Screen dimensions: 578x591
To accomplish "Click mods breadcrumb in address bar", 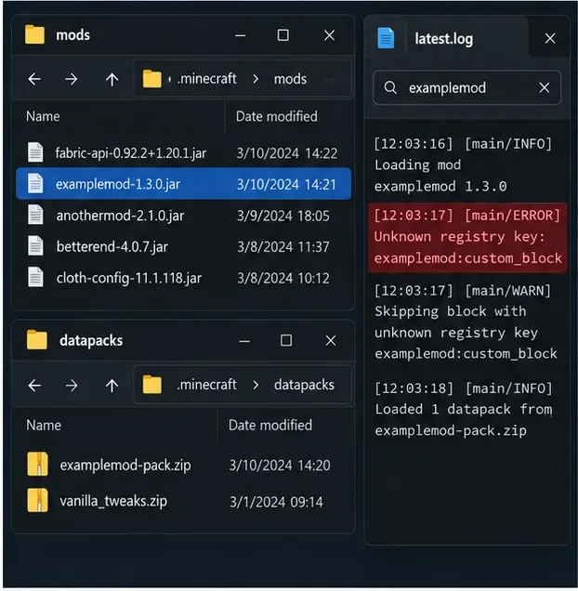I will click(x=290, y=79).
